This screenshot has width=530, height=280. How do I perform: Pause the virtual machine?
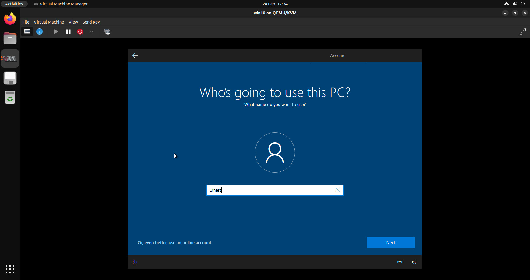(68, 32)
